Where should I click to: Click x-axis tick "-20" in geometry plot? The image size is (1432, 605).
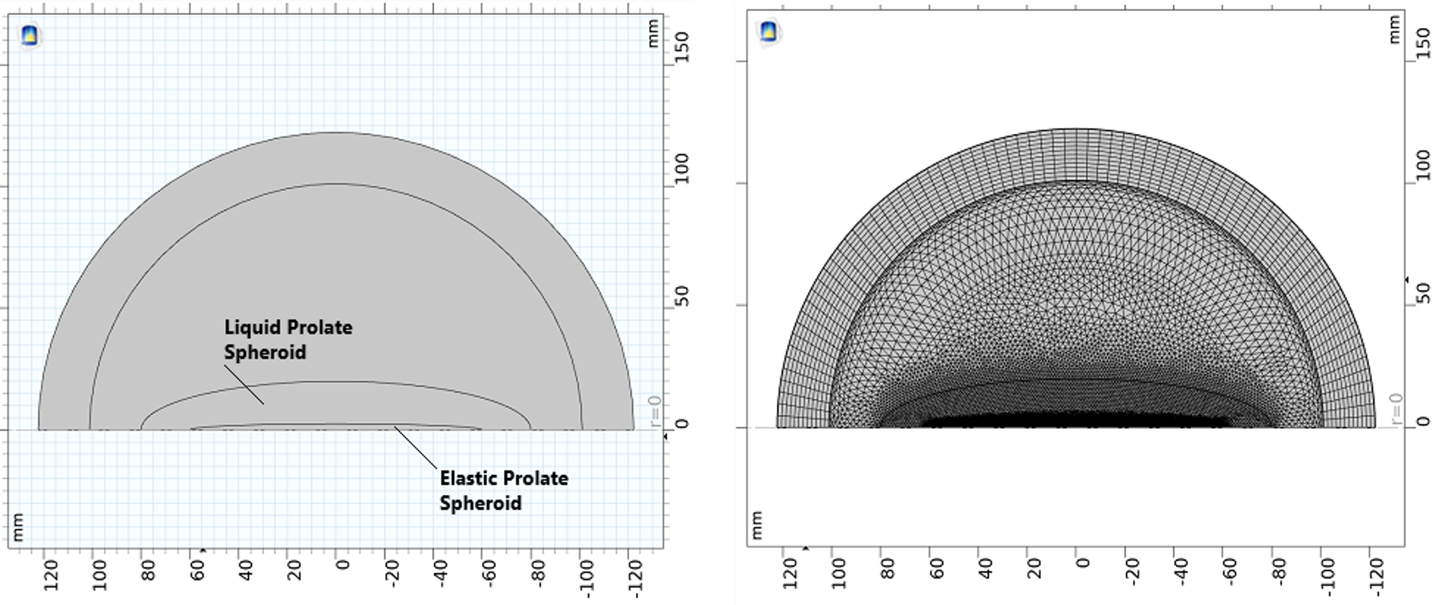(x=392, y=573)
